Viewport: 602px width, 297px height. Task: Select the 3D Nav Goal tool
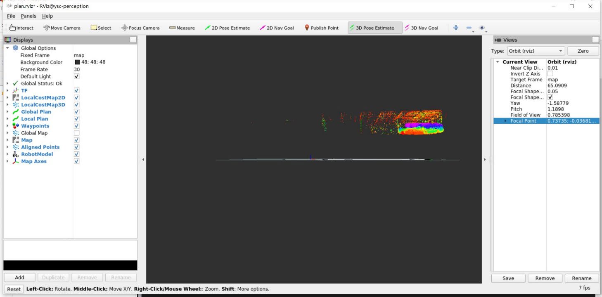pyautogui.click(x=422, y=28)
